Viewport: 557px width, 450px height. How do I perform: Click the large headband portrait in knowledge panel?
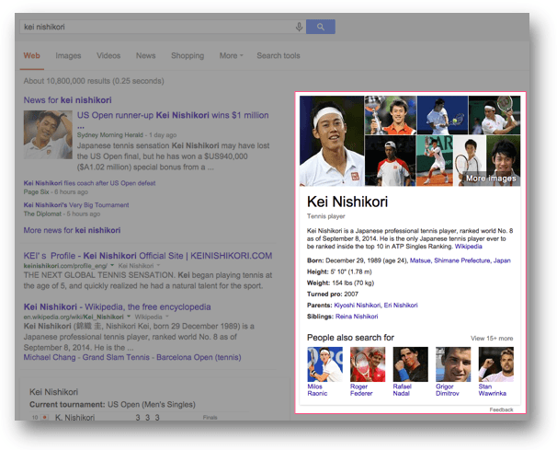point(332,141)
